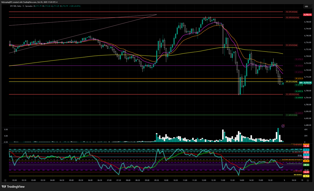Select the S2: 6707.76 support label
The image size is (314, 191).
[x=299, y=91]
